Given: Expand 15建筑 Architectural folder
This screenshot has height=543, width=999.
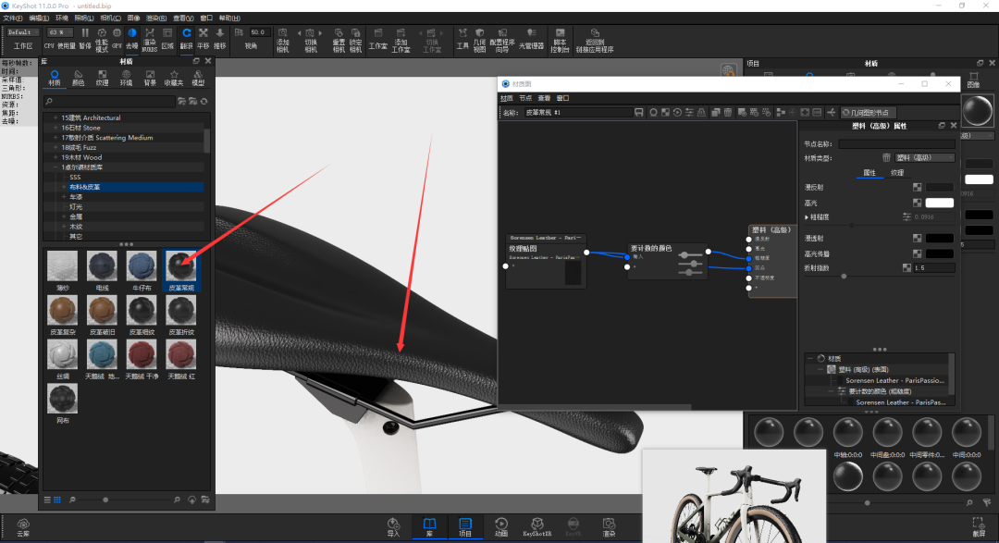Looking at the screenshot, I should 55,117.
